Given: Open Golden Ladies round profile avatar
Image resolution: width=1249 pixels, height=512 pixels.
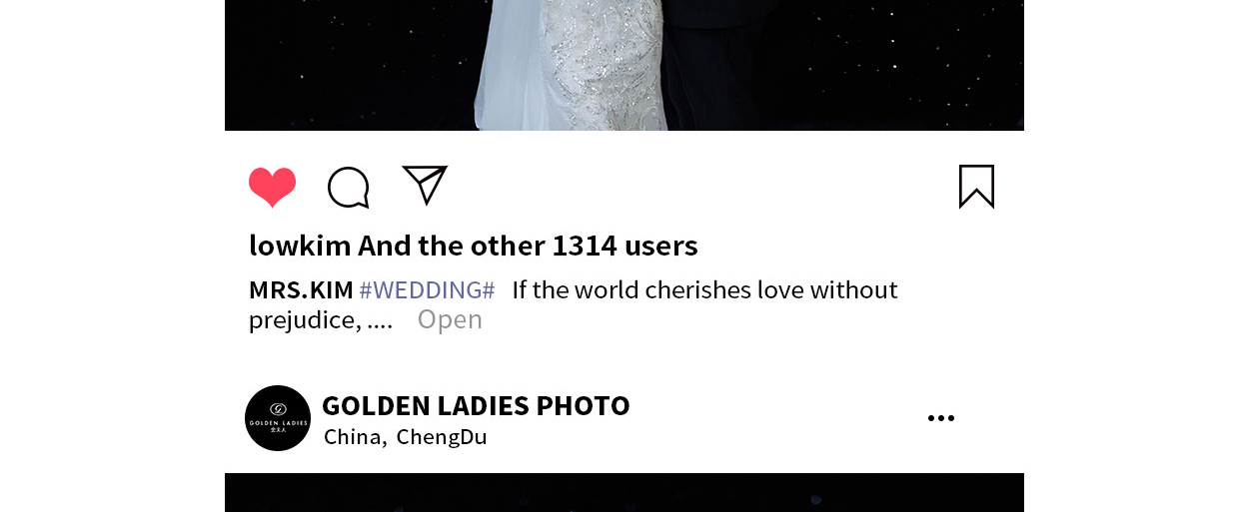Looking at the screenshot, I should (x=278, y=418).
